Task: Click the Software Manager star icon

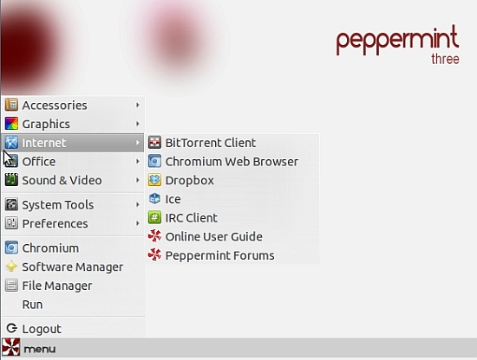Action: point(11,267)
